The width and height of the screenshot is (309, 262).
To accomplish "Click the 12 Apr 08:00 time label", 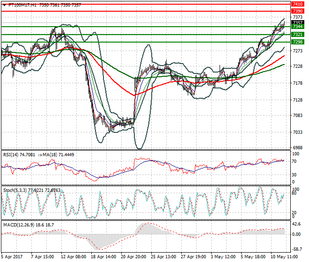I will click(x=74, y=257).
